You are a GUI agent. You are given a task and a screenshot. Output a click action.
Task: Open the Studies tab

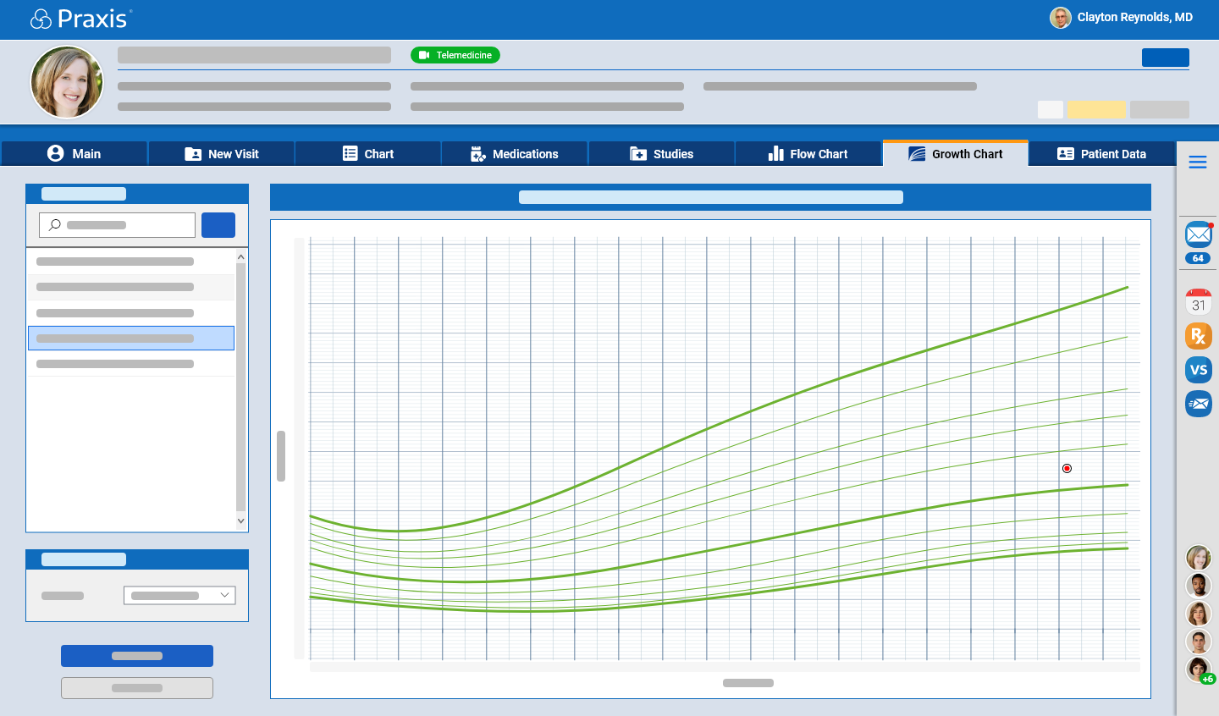662,154
